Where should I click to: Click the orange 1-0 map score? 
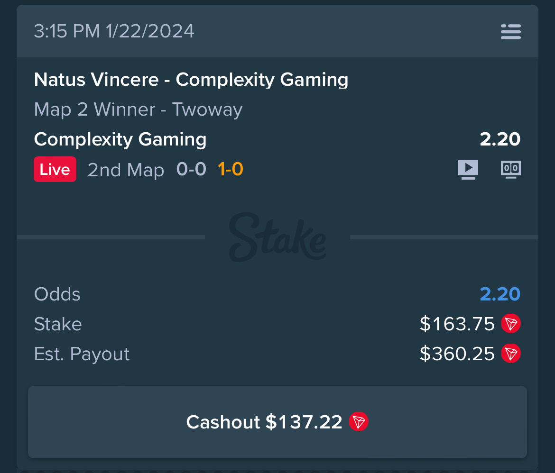click(231, 169)
